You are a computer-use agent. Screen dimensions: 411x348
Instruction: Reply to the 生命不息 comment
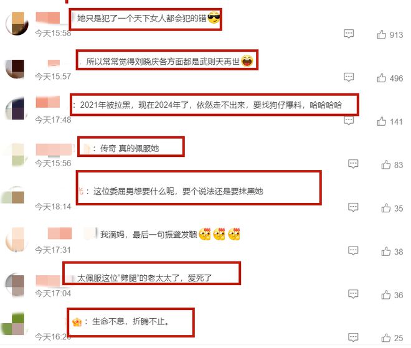pos(353,337)
